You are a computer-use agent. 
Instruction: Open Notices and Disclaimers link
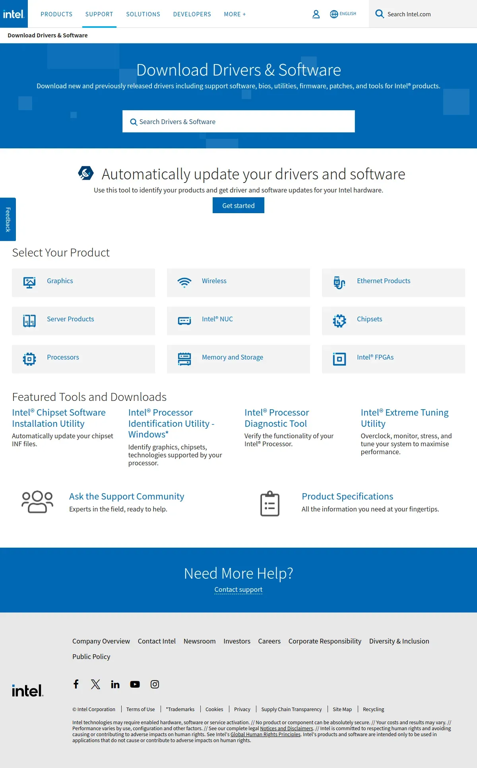pos(287,729)
